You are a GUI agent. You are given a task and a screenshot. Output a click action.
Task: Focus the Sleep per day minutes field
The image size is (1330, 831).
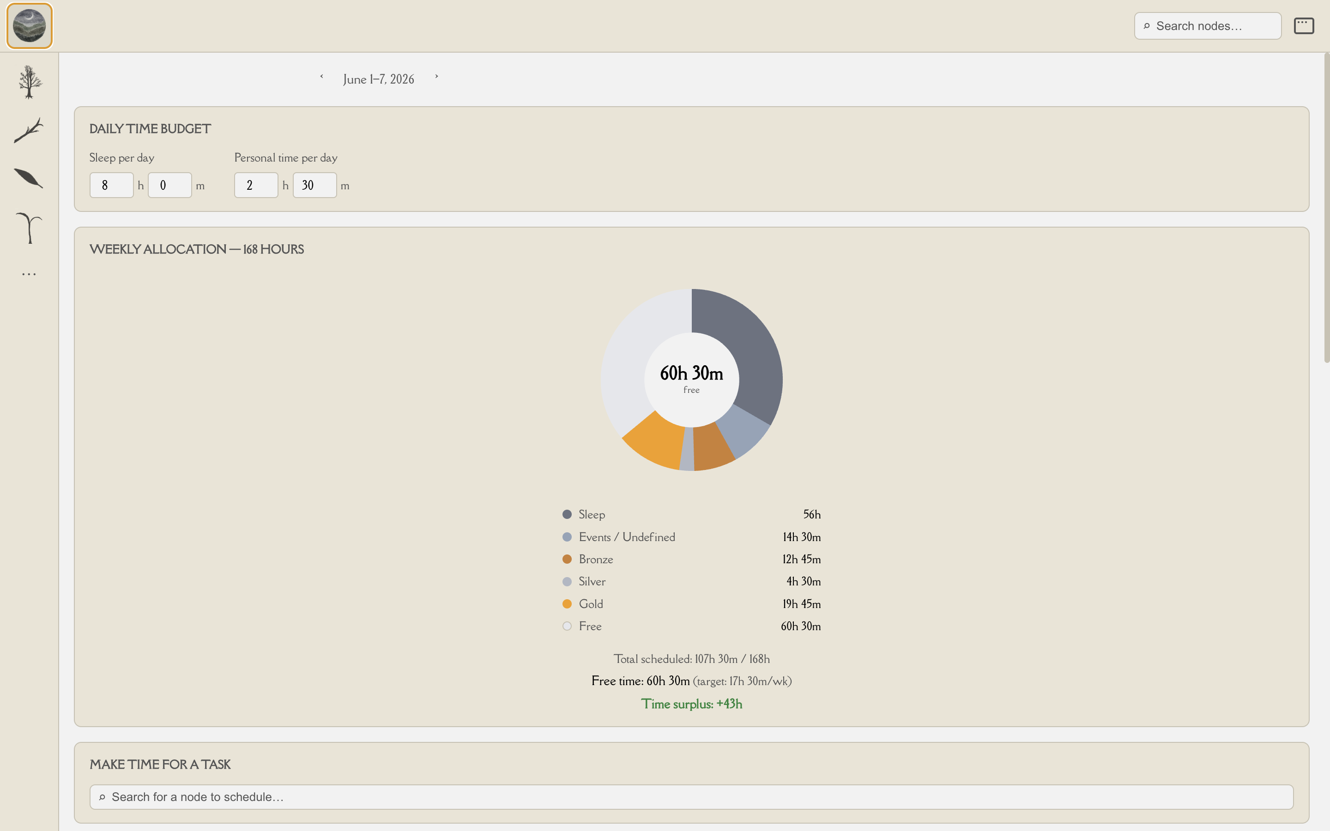pyautogui.click(x=170, y=185)
